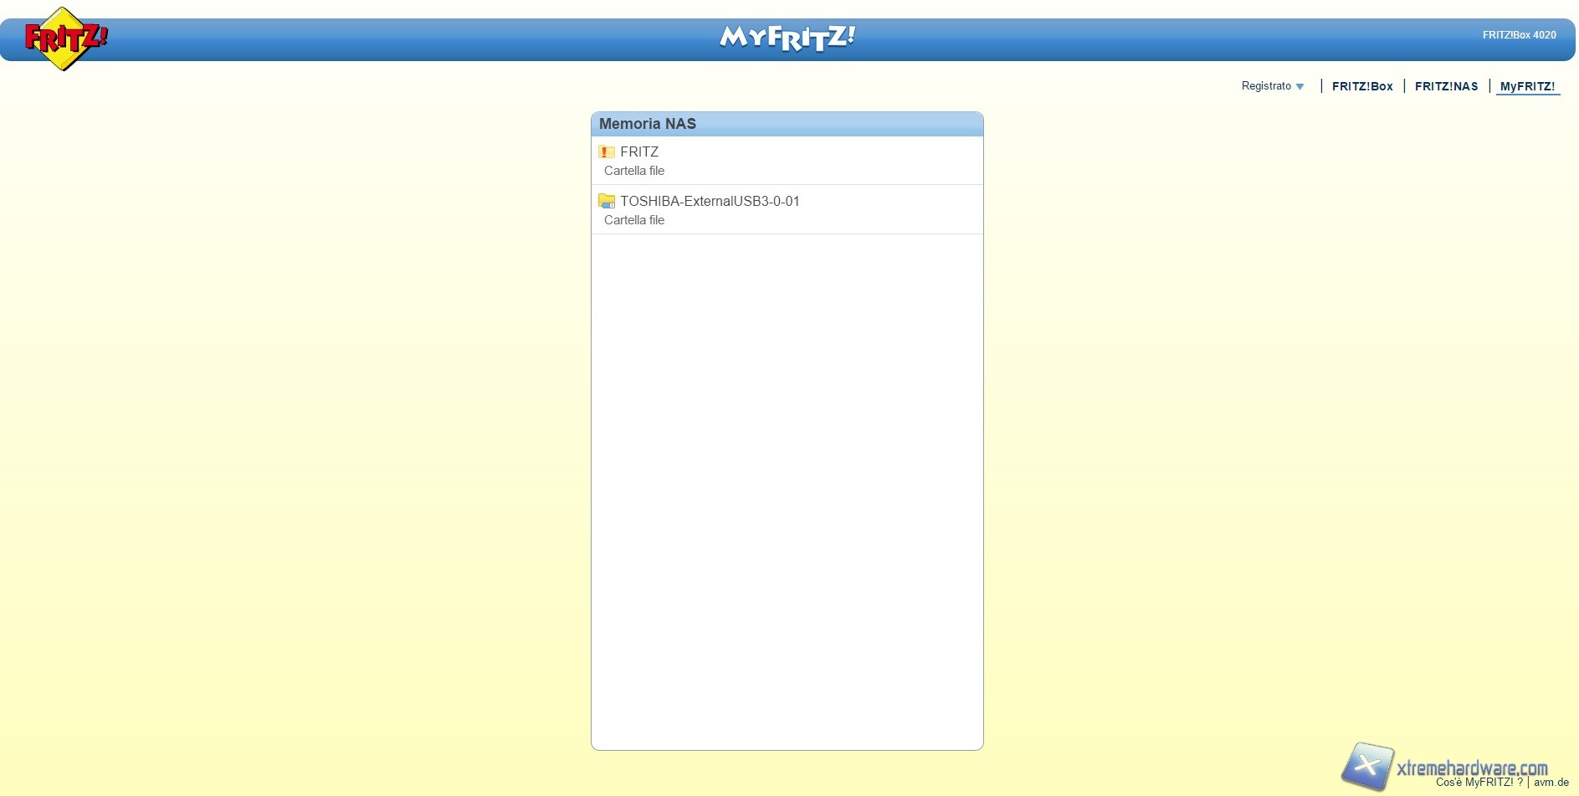
Task: Visit the avm.de footer link
Action: pyautogui.click(x=1551, y=783)
